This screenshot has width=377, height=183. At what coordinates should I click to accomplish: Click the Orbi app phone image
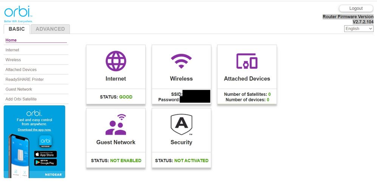[x=19, y=155]
